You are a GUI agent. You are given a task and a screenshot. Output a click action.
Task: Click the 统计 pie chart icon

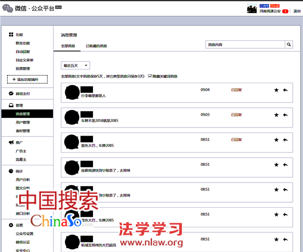(11, 171)
